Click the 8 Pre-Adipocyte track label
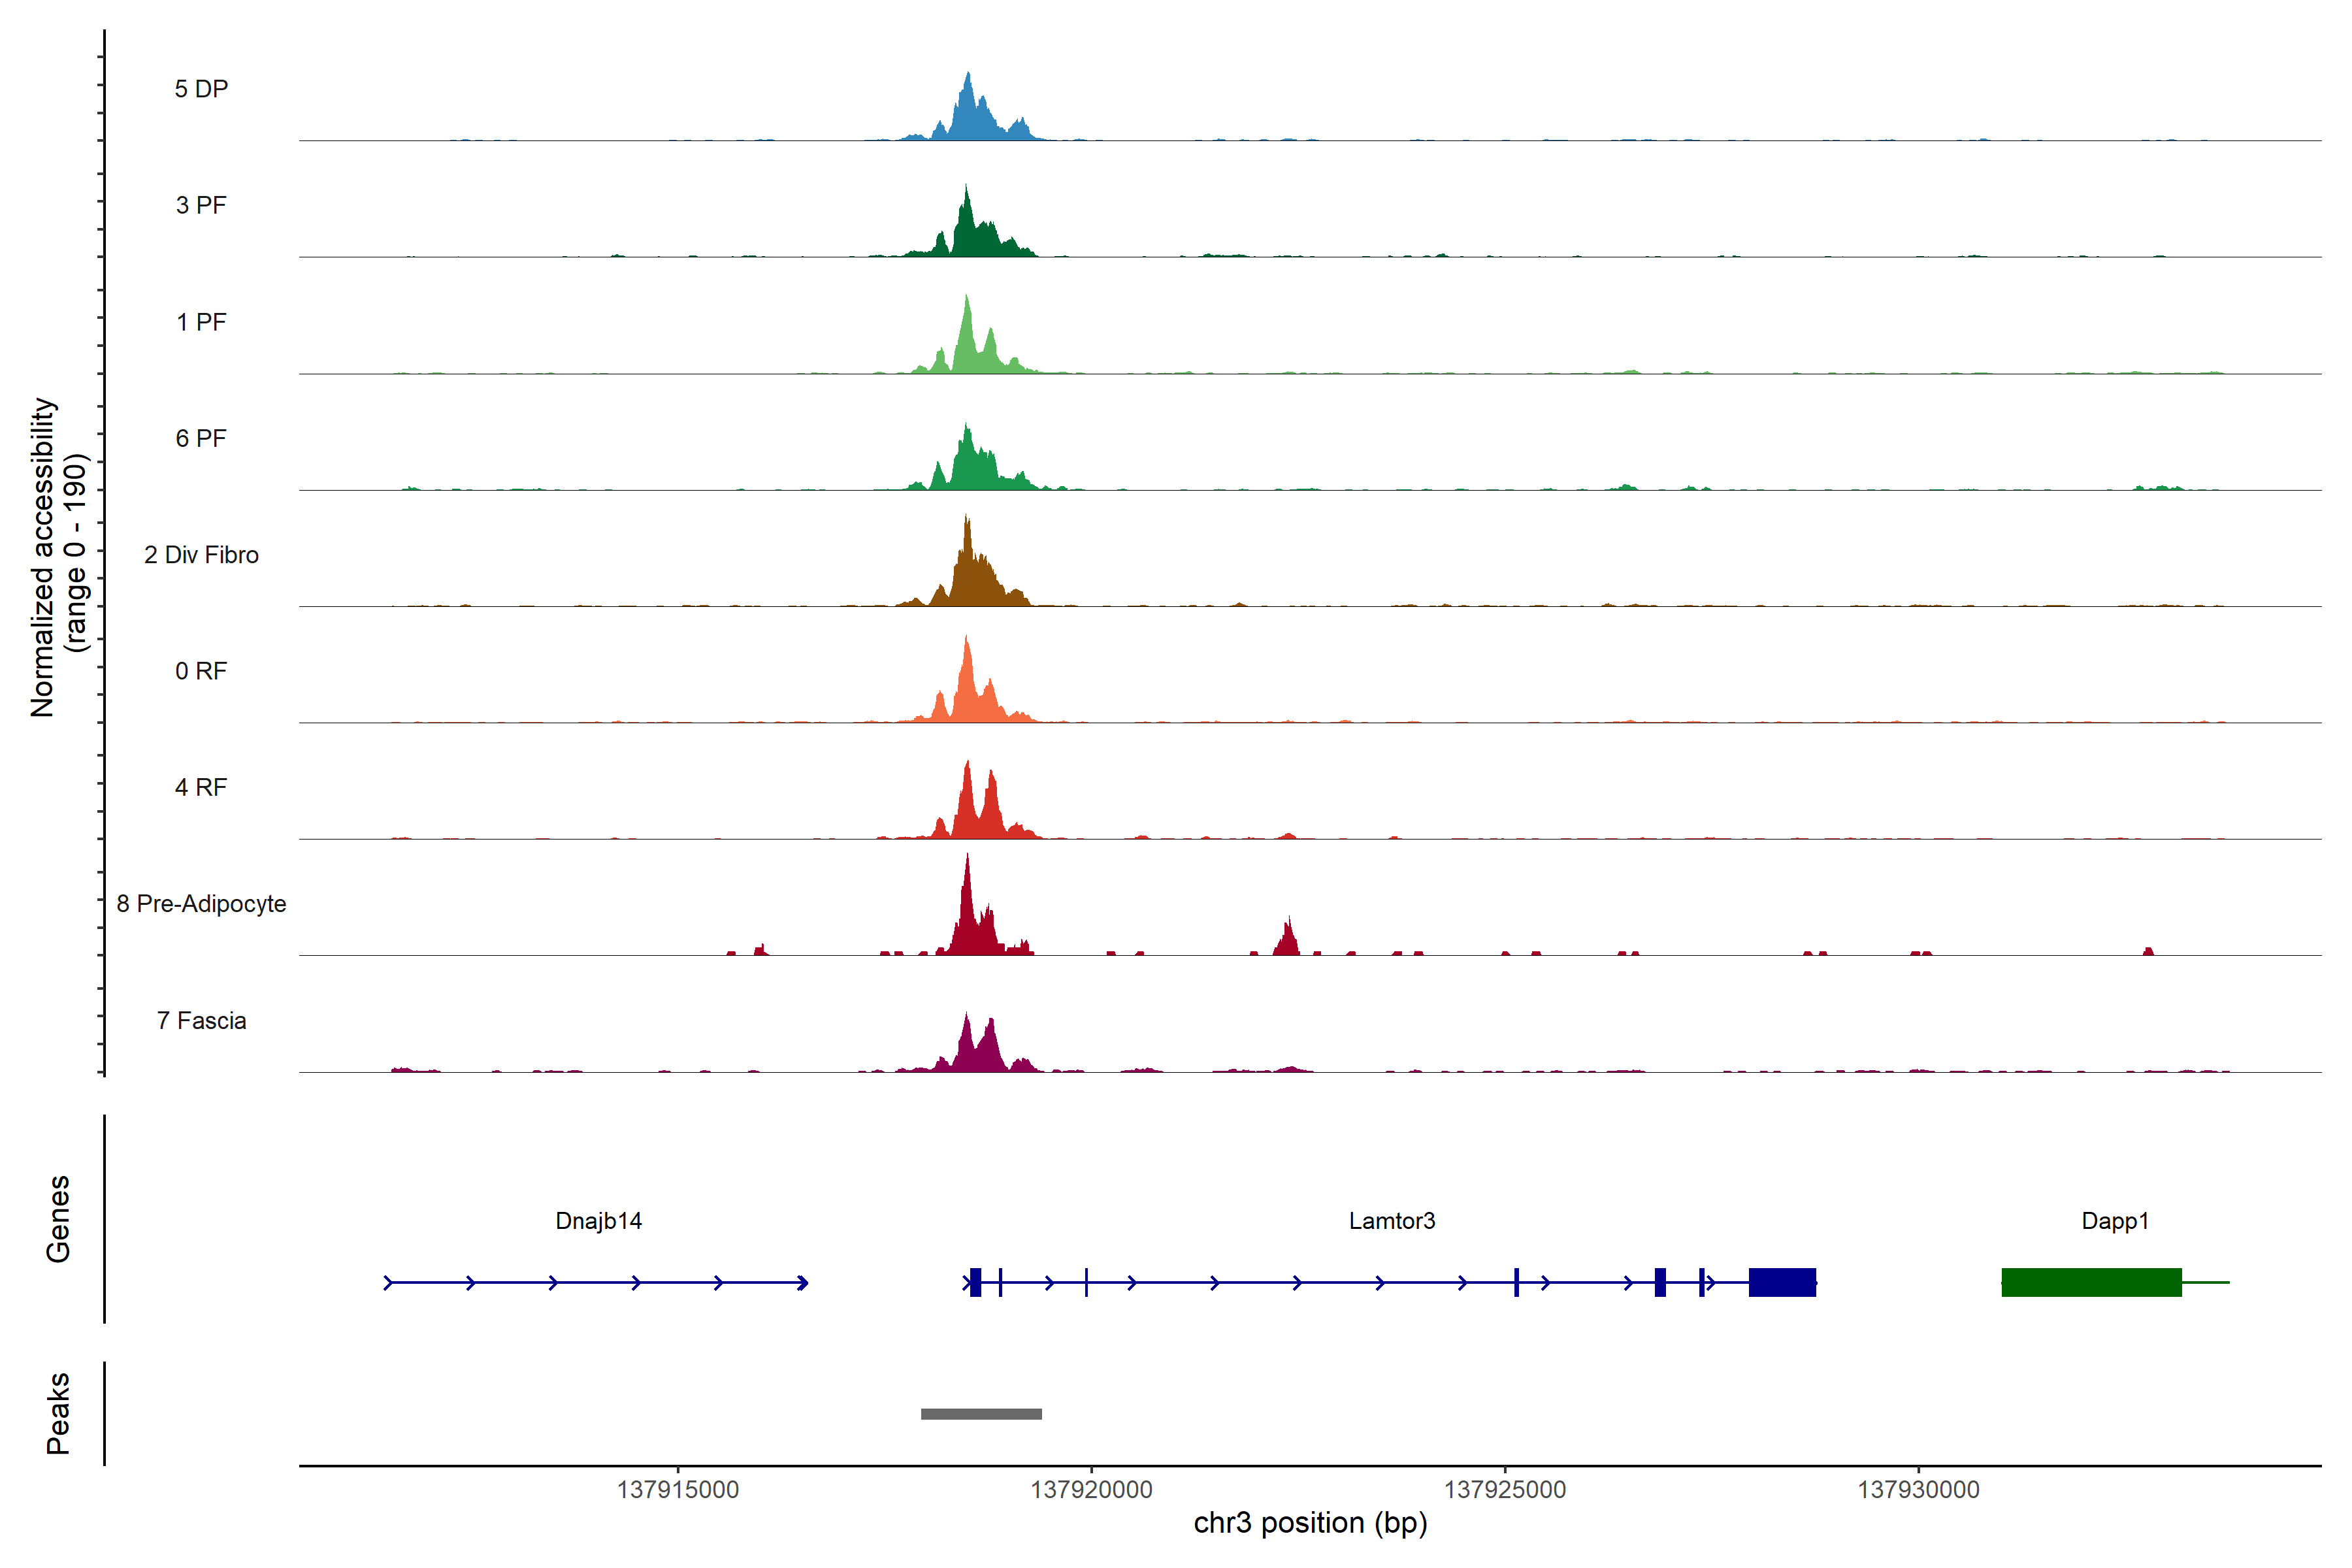Image resolution: width=2352 pixels, height=1568 pixels. click(201, 904)
